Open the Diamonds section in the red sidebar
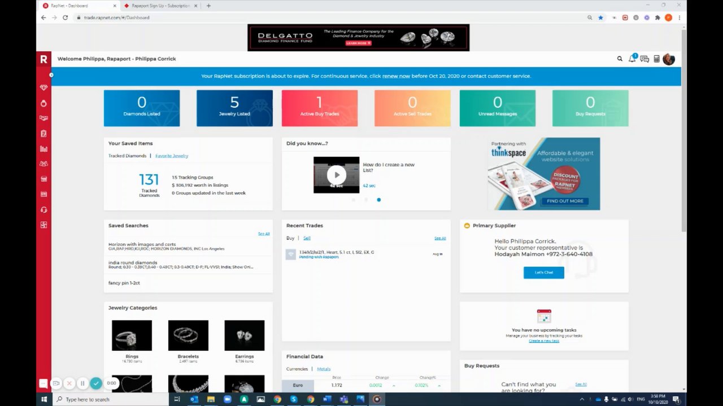This screenshot has width=723, height=406. coord(43,88)
